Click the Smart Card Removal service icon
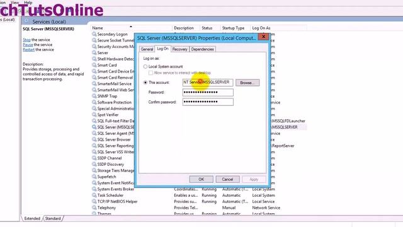 pos(94,78)
